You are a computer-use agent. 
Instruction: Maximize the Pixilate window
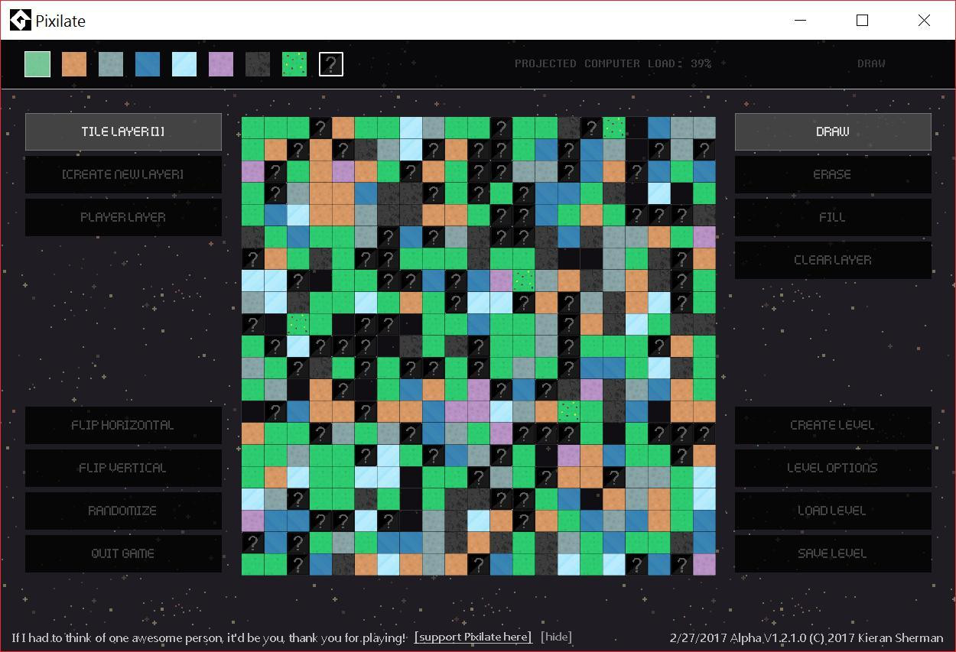pyautogui.click(x=863, y=21)
